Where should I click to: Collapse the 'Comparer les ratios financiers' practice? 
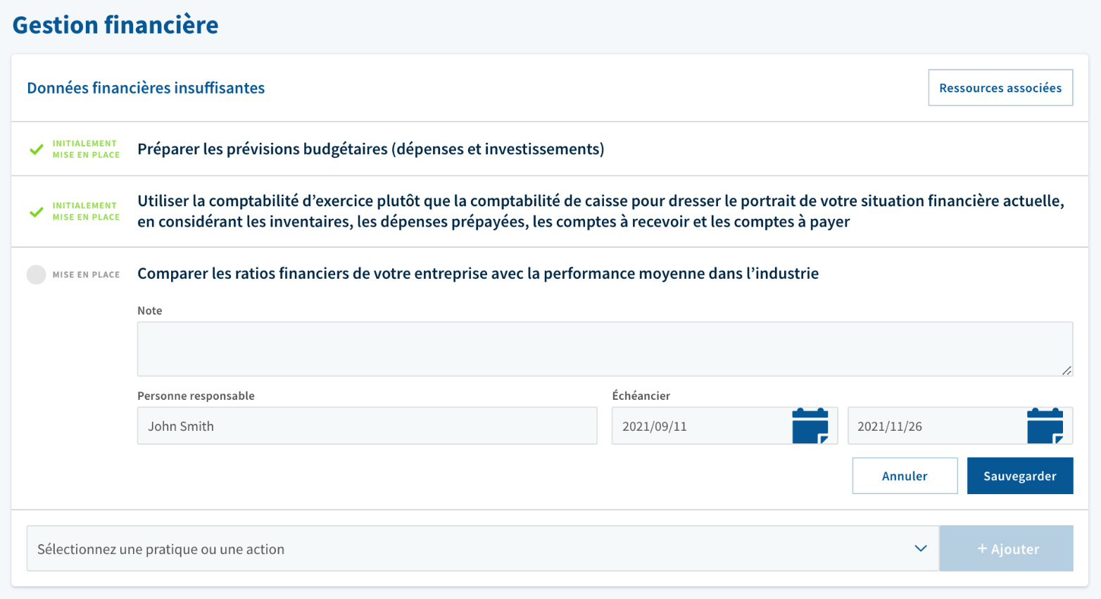coord(477,274)
